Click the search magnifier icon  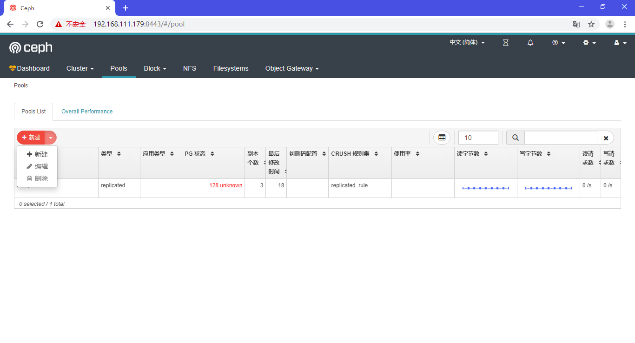tap(516, 138)
